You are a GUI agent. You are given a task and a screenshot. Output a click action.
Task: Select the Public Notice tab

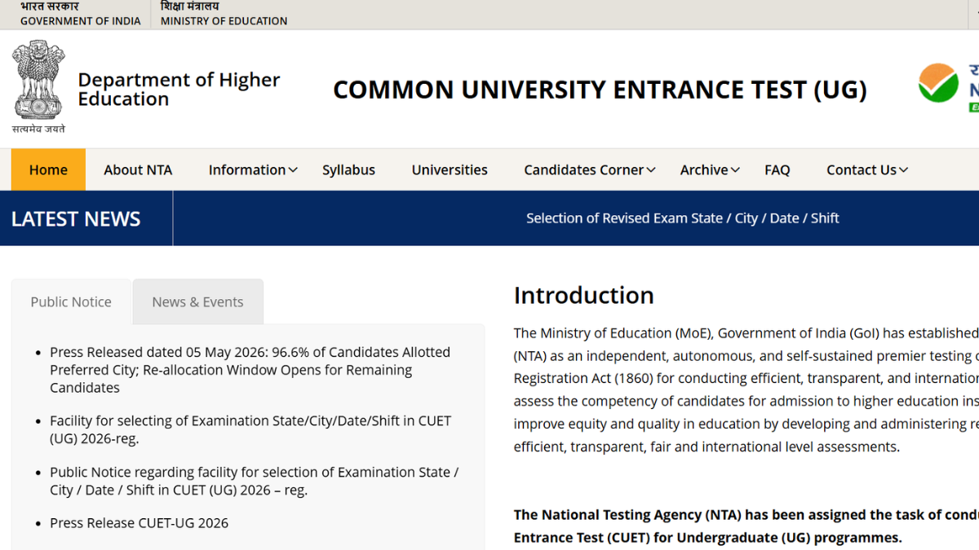coord(71,301)
